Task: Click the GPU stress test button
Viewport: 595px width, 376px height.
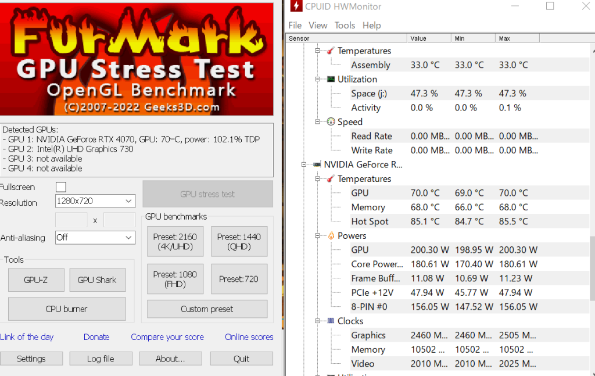Action: (x=207, y=194)
